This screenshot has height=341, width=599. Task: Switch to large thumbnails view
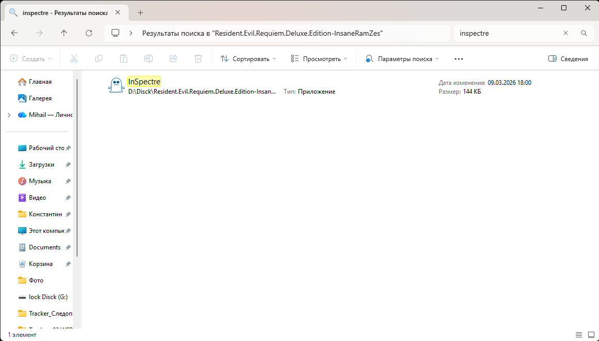point(591,335)
